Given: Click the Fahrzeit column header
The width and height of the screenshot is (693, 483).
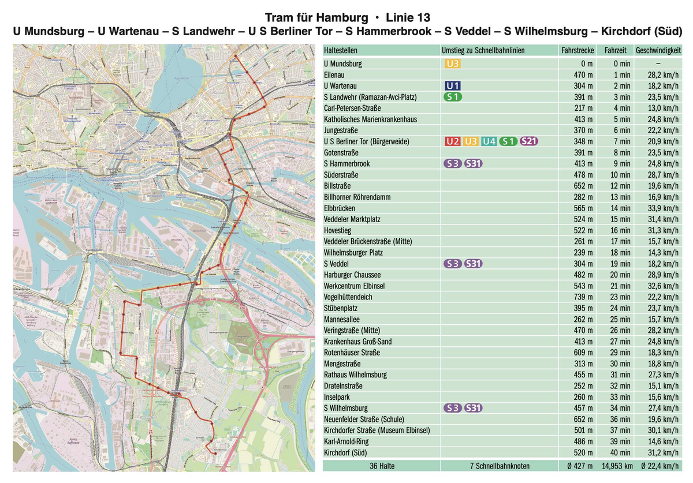Looking at the screenshot, I should (615, 51).
